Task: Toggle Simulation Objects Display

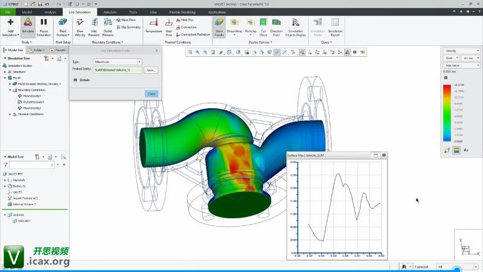Action: 296,27
